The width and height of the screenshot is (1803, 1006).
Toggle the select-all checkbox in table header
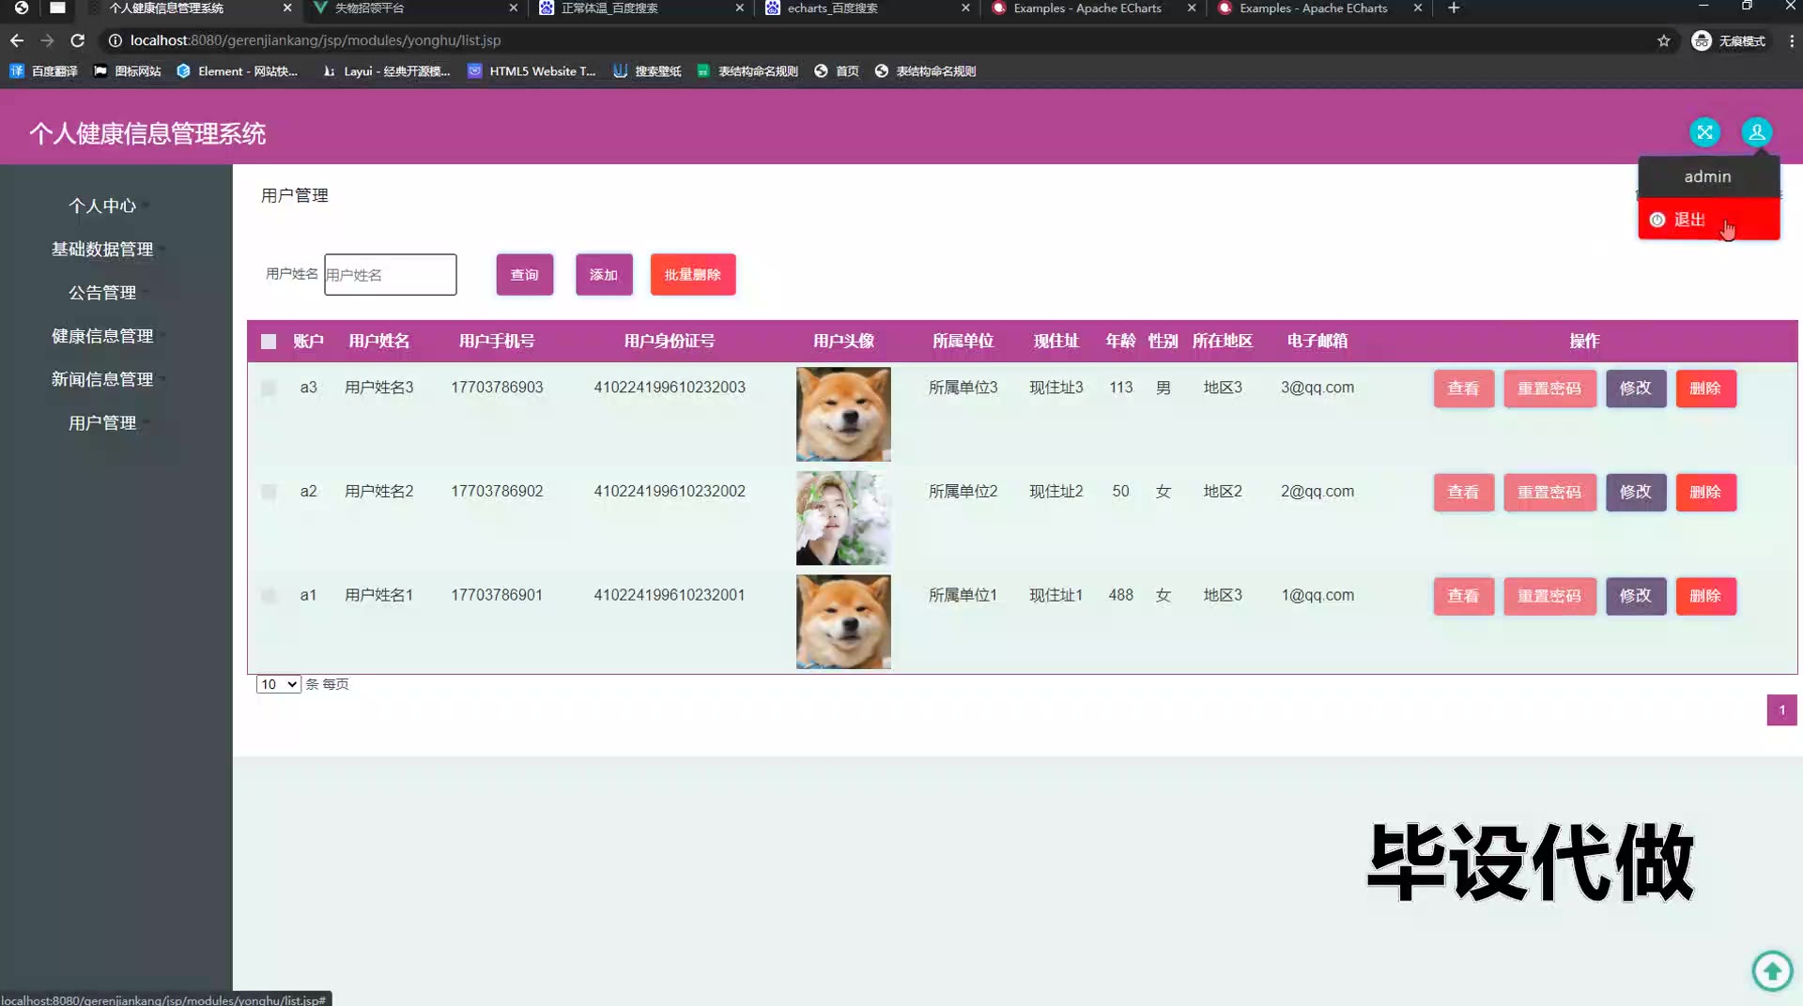tap(269, 342)
